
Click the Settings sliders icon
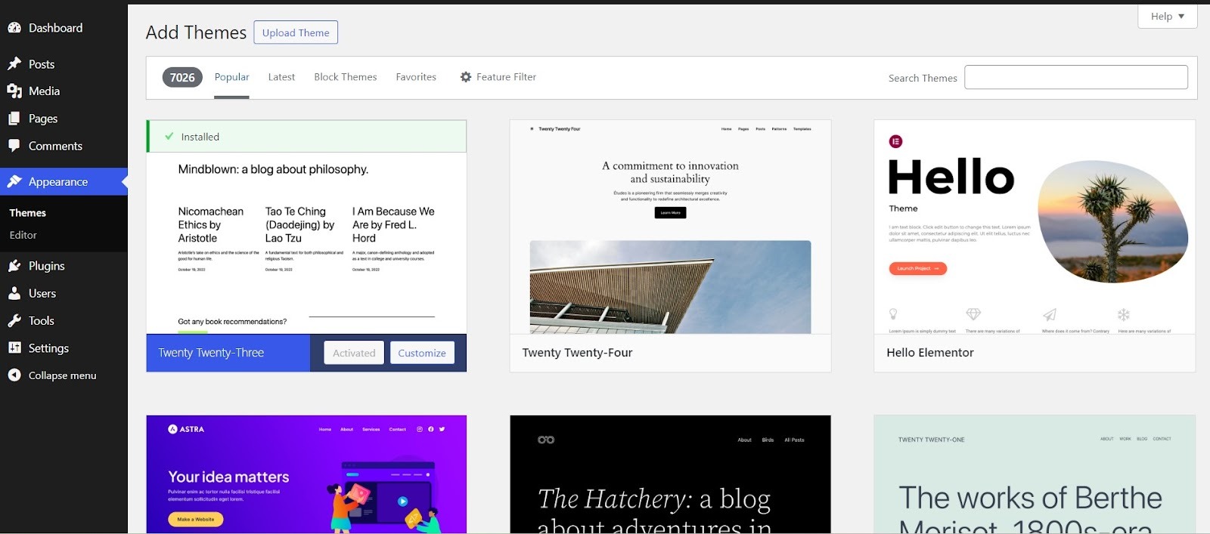coord(14,348)
